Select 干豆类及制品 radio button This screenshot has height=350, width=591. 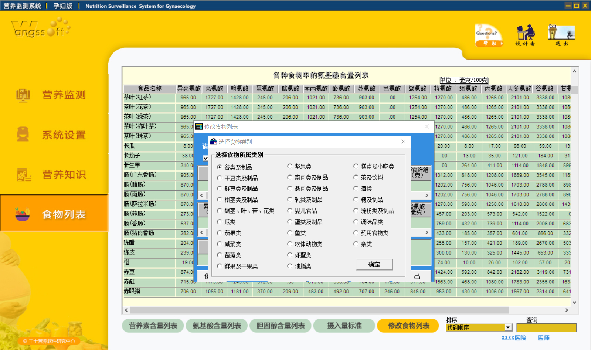click(220, 178)
